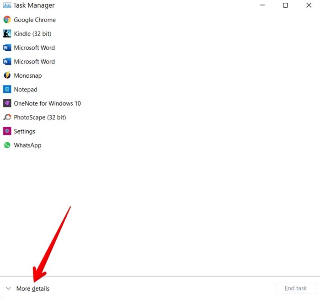Screen dimensions: 320x299
Task: Click the PhotoScape (32 bit) icon
Action: [x=7, y=117]
